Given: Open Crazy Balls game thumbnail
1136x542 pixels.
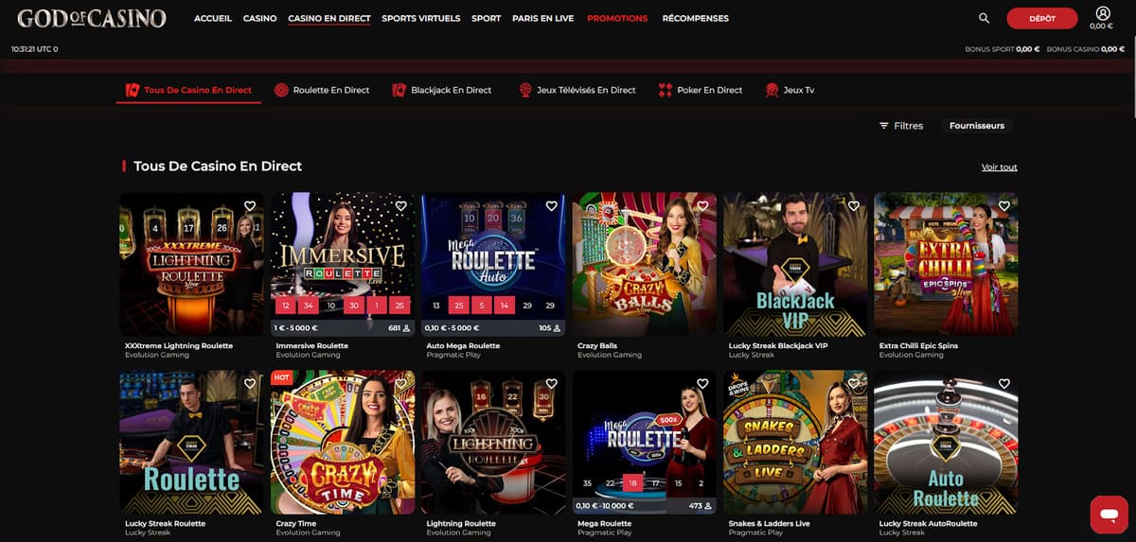Looking at the screenshot, I should coord(645,265).
